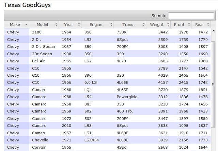Select the Chevelle model cell
The image size is (218, 151).
pos(40,140)
